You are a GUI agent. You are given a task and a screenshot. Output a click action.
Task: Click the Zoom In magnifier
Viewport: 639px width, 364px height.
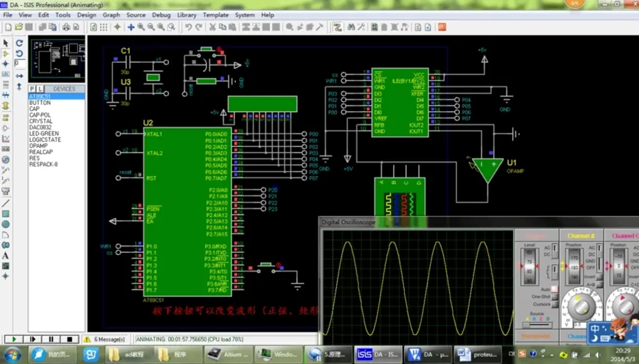pyautogui.click(x=141, y=27)
